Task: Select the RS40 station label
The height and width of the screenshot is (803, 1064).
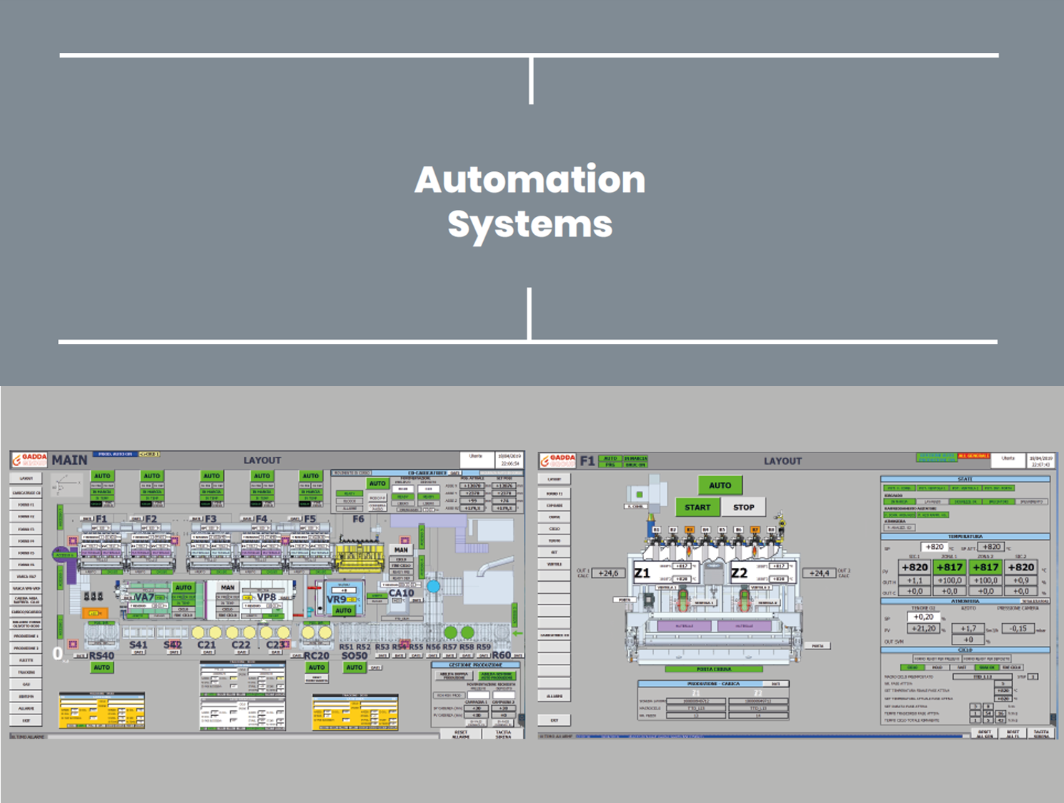Action: [101, 655]
